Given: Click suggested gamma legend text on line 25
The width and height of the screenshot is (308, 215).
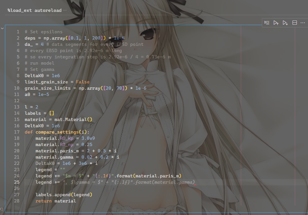Looking at the screenshot, I should pyautogui.click(x=129, y=182).
